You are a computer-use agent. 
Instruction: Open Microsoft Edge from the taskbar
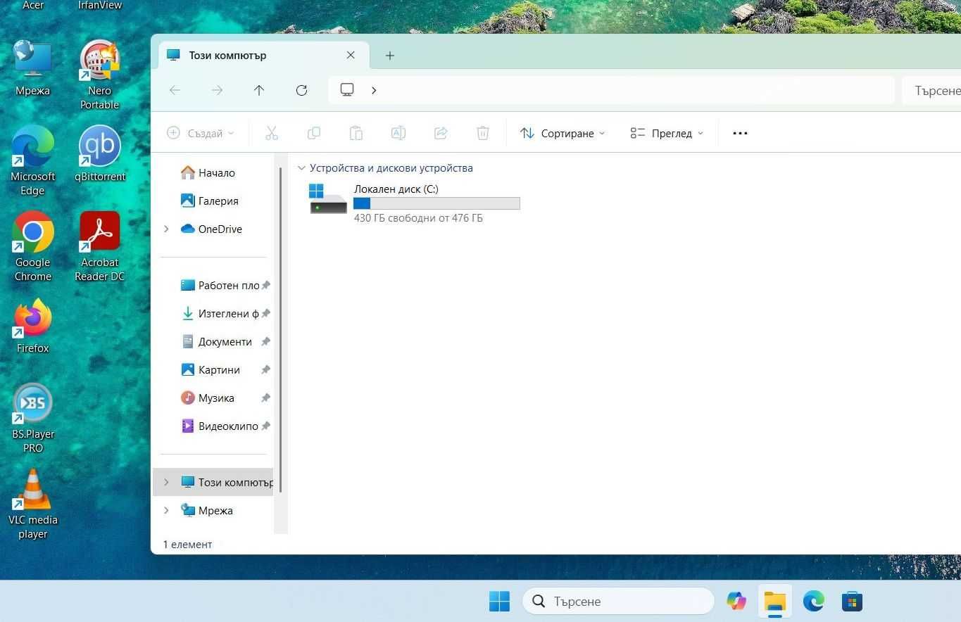point(814,602)
